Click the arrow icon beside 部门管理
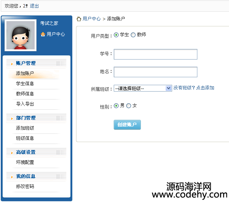This screenshot has height=202, width=229. click(x=12, y=118)
